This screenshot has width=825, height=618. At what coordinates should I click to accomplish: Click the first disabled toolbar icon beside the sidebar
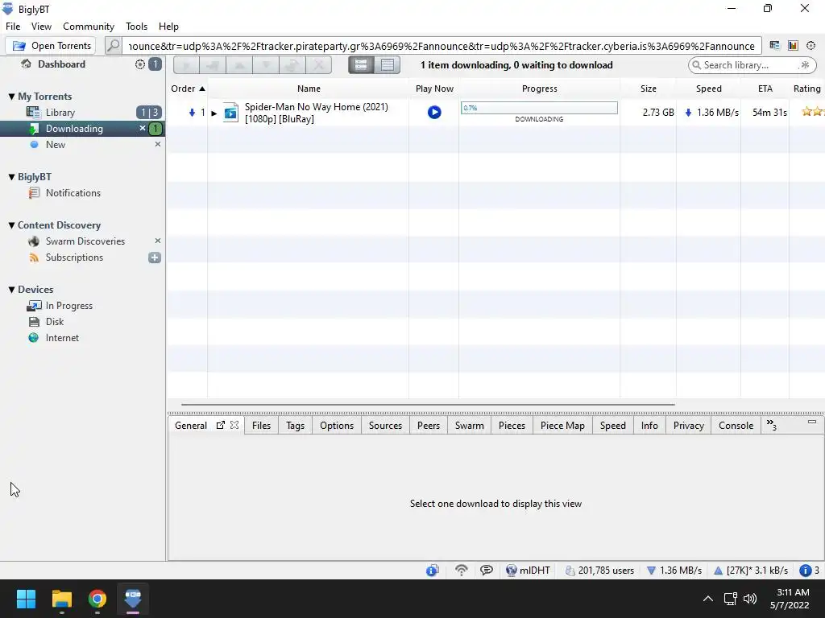[x=186, y=65]
